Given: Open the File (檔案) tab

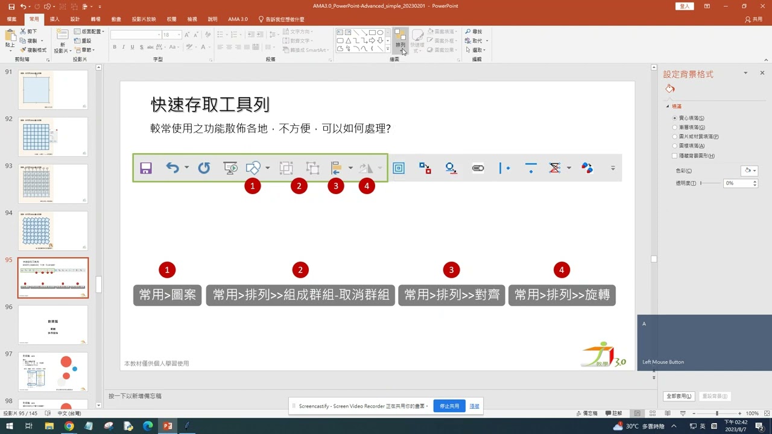Looking at the screenshot, I should (x=11, y=19).
